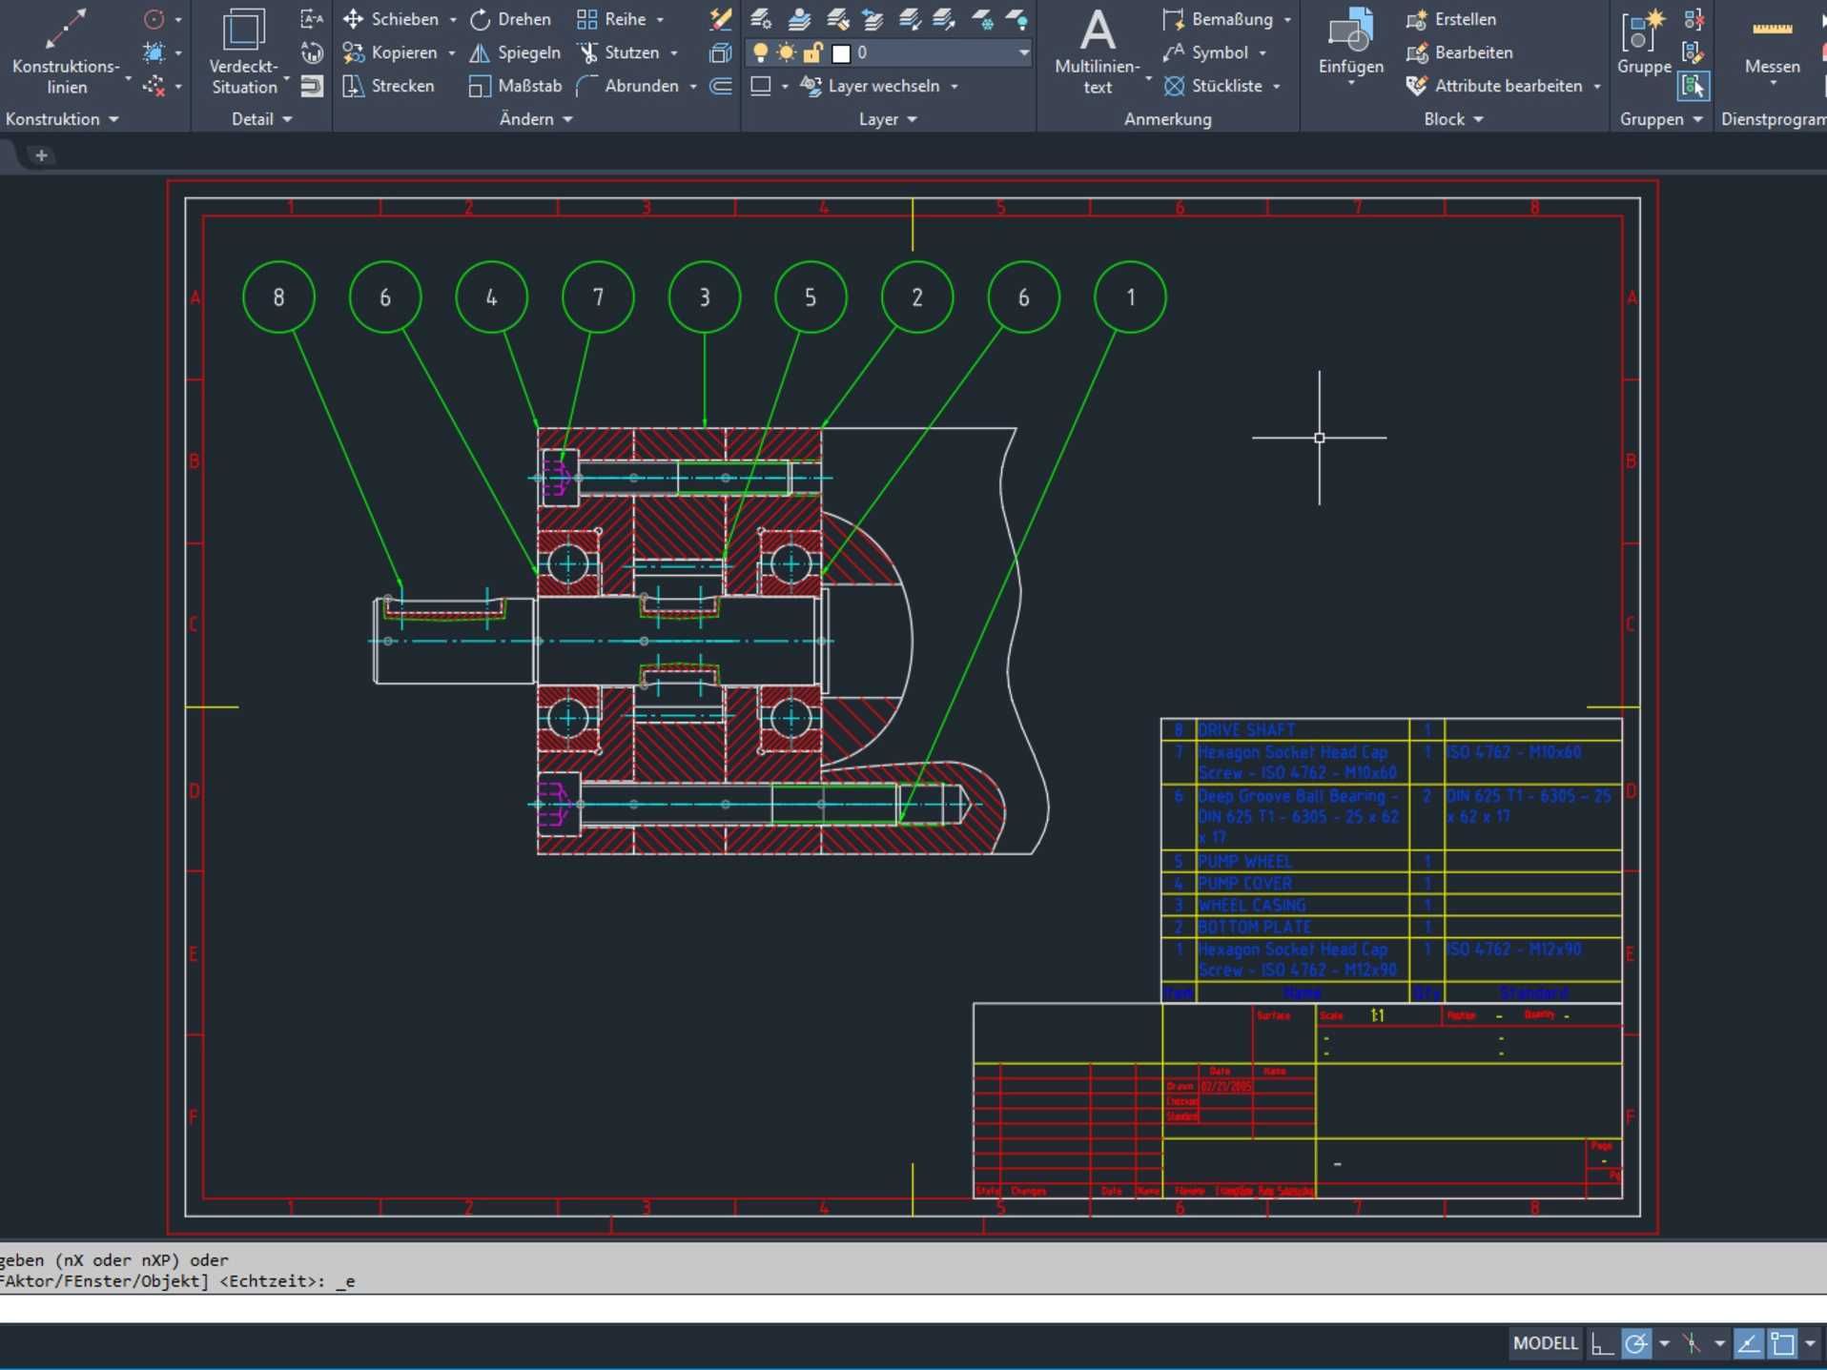The width and height of the screenshot is (1827, 1370).
Task: Click the Erstellen block button
Action: click(x=1450, y=19)
